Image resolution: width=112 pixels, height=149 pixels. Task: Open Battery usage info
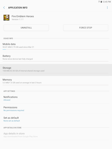[56, 58]
